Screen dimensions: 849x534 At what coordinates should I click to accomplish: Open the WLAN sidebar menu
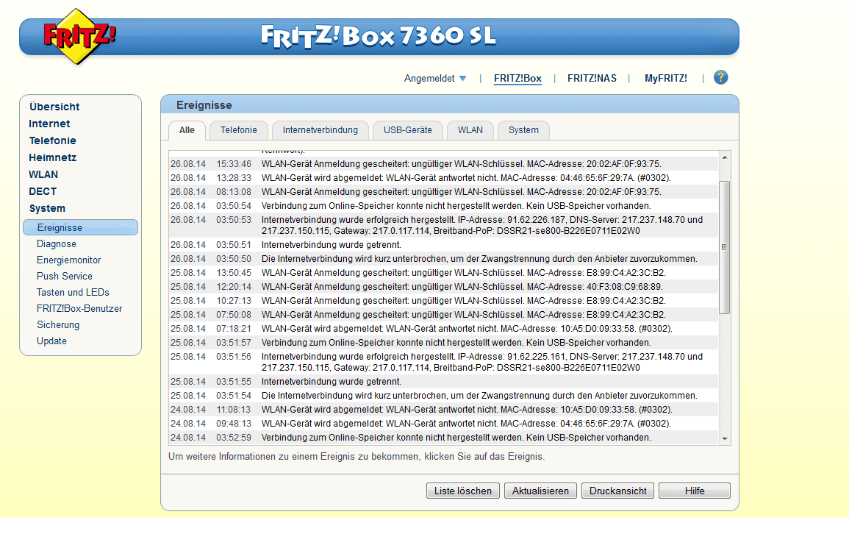point(43,174)
